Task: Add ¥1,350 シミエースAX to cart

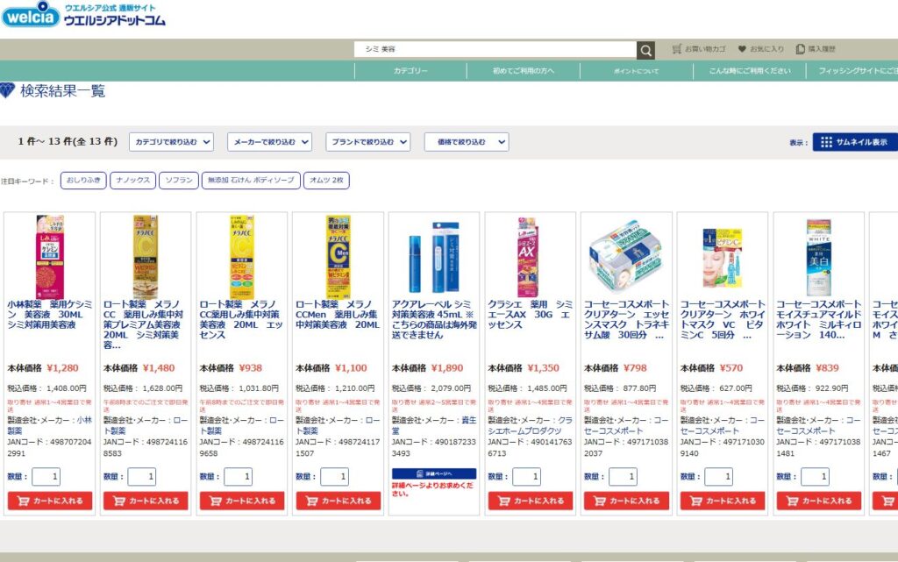Action: (531, 501)
